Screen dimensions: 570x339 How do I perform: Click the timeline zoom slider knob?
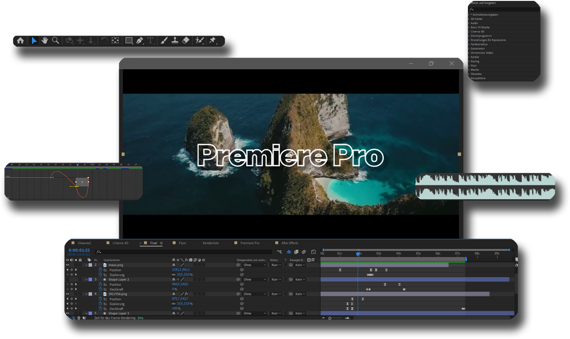[330, 318]
